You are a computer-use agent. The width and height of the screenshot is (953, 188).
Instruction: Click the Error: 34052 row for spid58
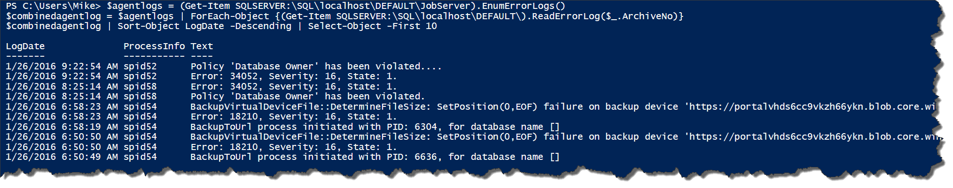pyautogui.click(x=201, y=87)
